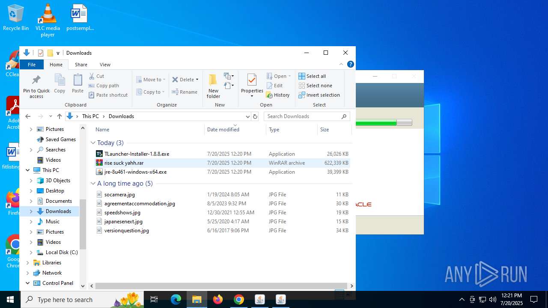
Task: Select versionquestion.jpg file
Action: pyautogui.click(x=222, y=231)
